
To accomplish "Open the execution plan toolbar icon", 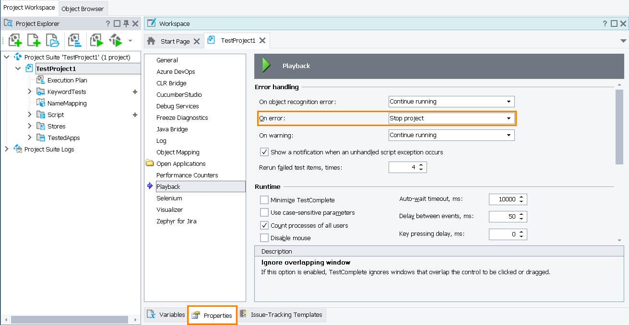I will 74,40.
